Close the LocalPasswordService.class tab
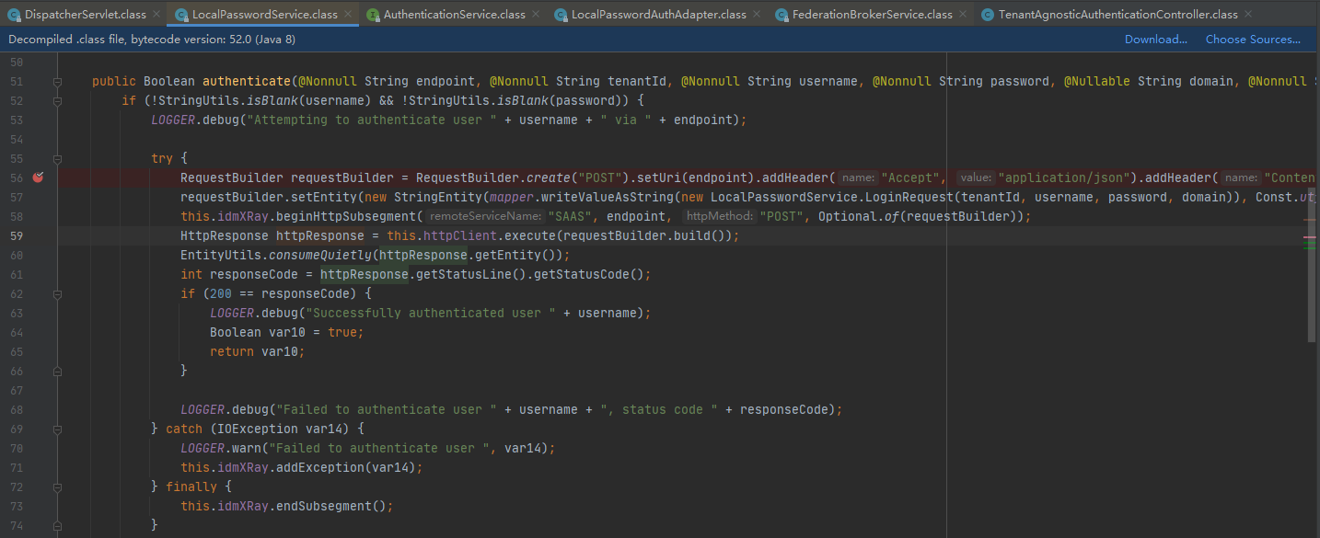Viewport: 1320px width, 538px height. (x=347, y=15)
